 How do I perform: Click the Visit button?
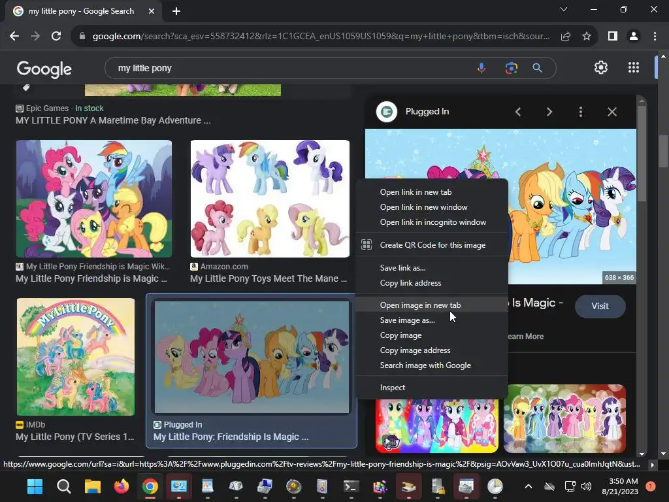click(600, 306)
